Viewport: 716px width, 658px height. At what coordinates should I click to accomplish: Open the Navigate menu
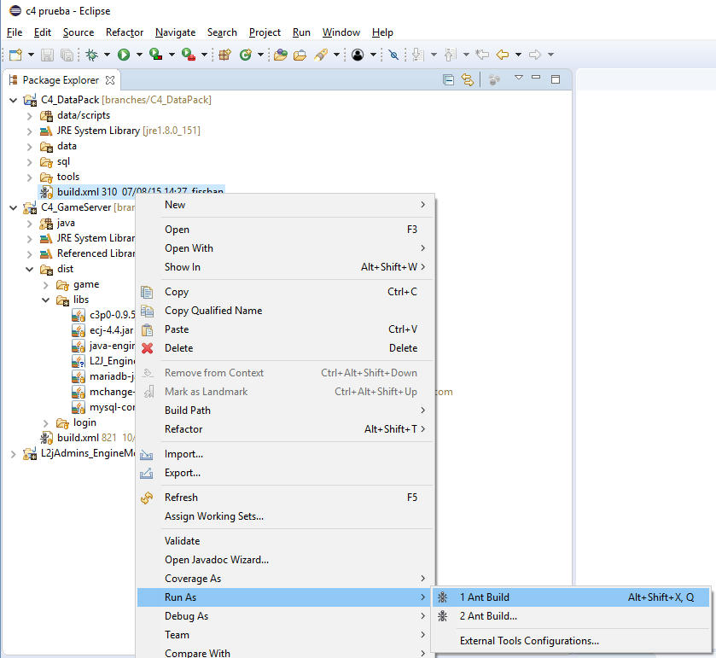(175, 32)
